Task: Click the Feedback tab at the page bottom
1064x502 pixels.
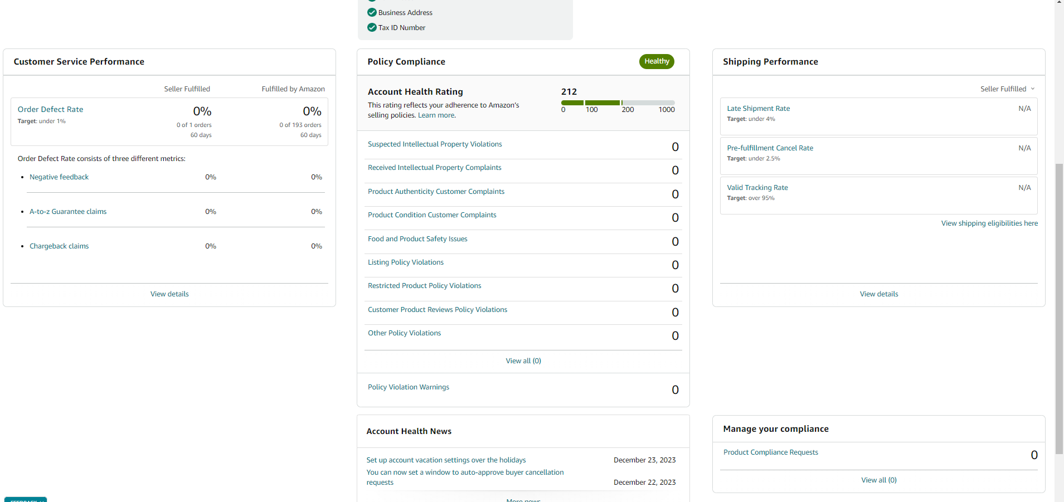Action: point(26,499)
